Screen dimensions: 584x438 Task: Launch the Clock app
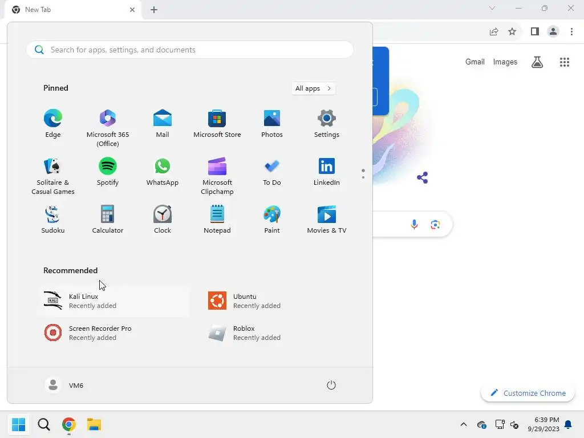pos(163,220)
